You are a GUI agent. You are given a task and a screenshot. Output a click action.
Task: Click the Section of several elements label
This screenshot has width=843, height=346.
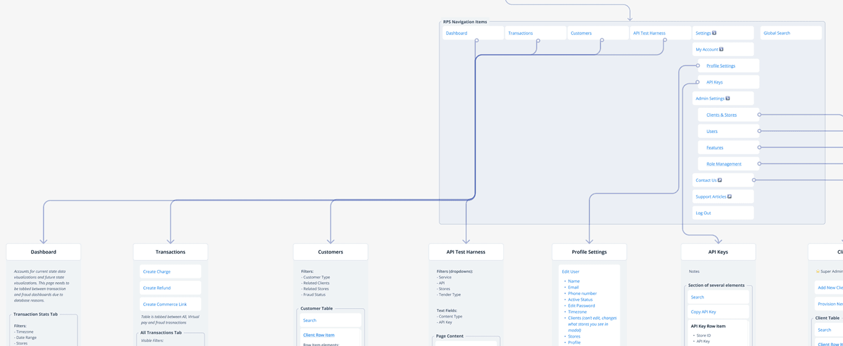(716, 286)
